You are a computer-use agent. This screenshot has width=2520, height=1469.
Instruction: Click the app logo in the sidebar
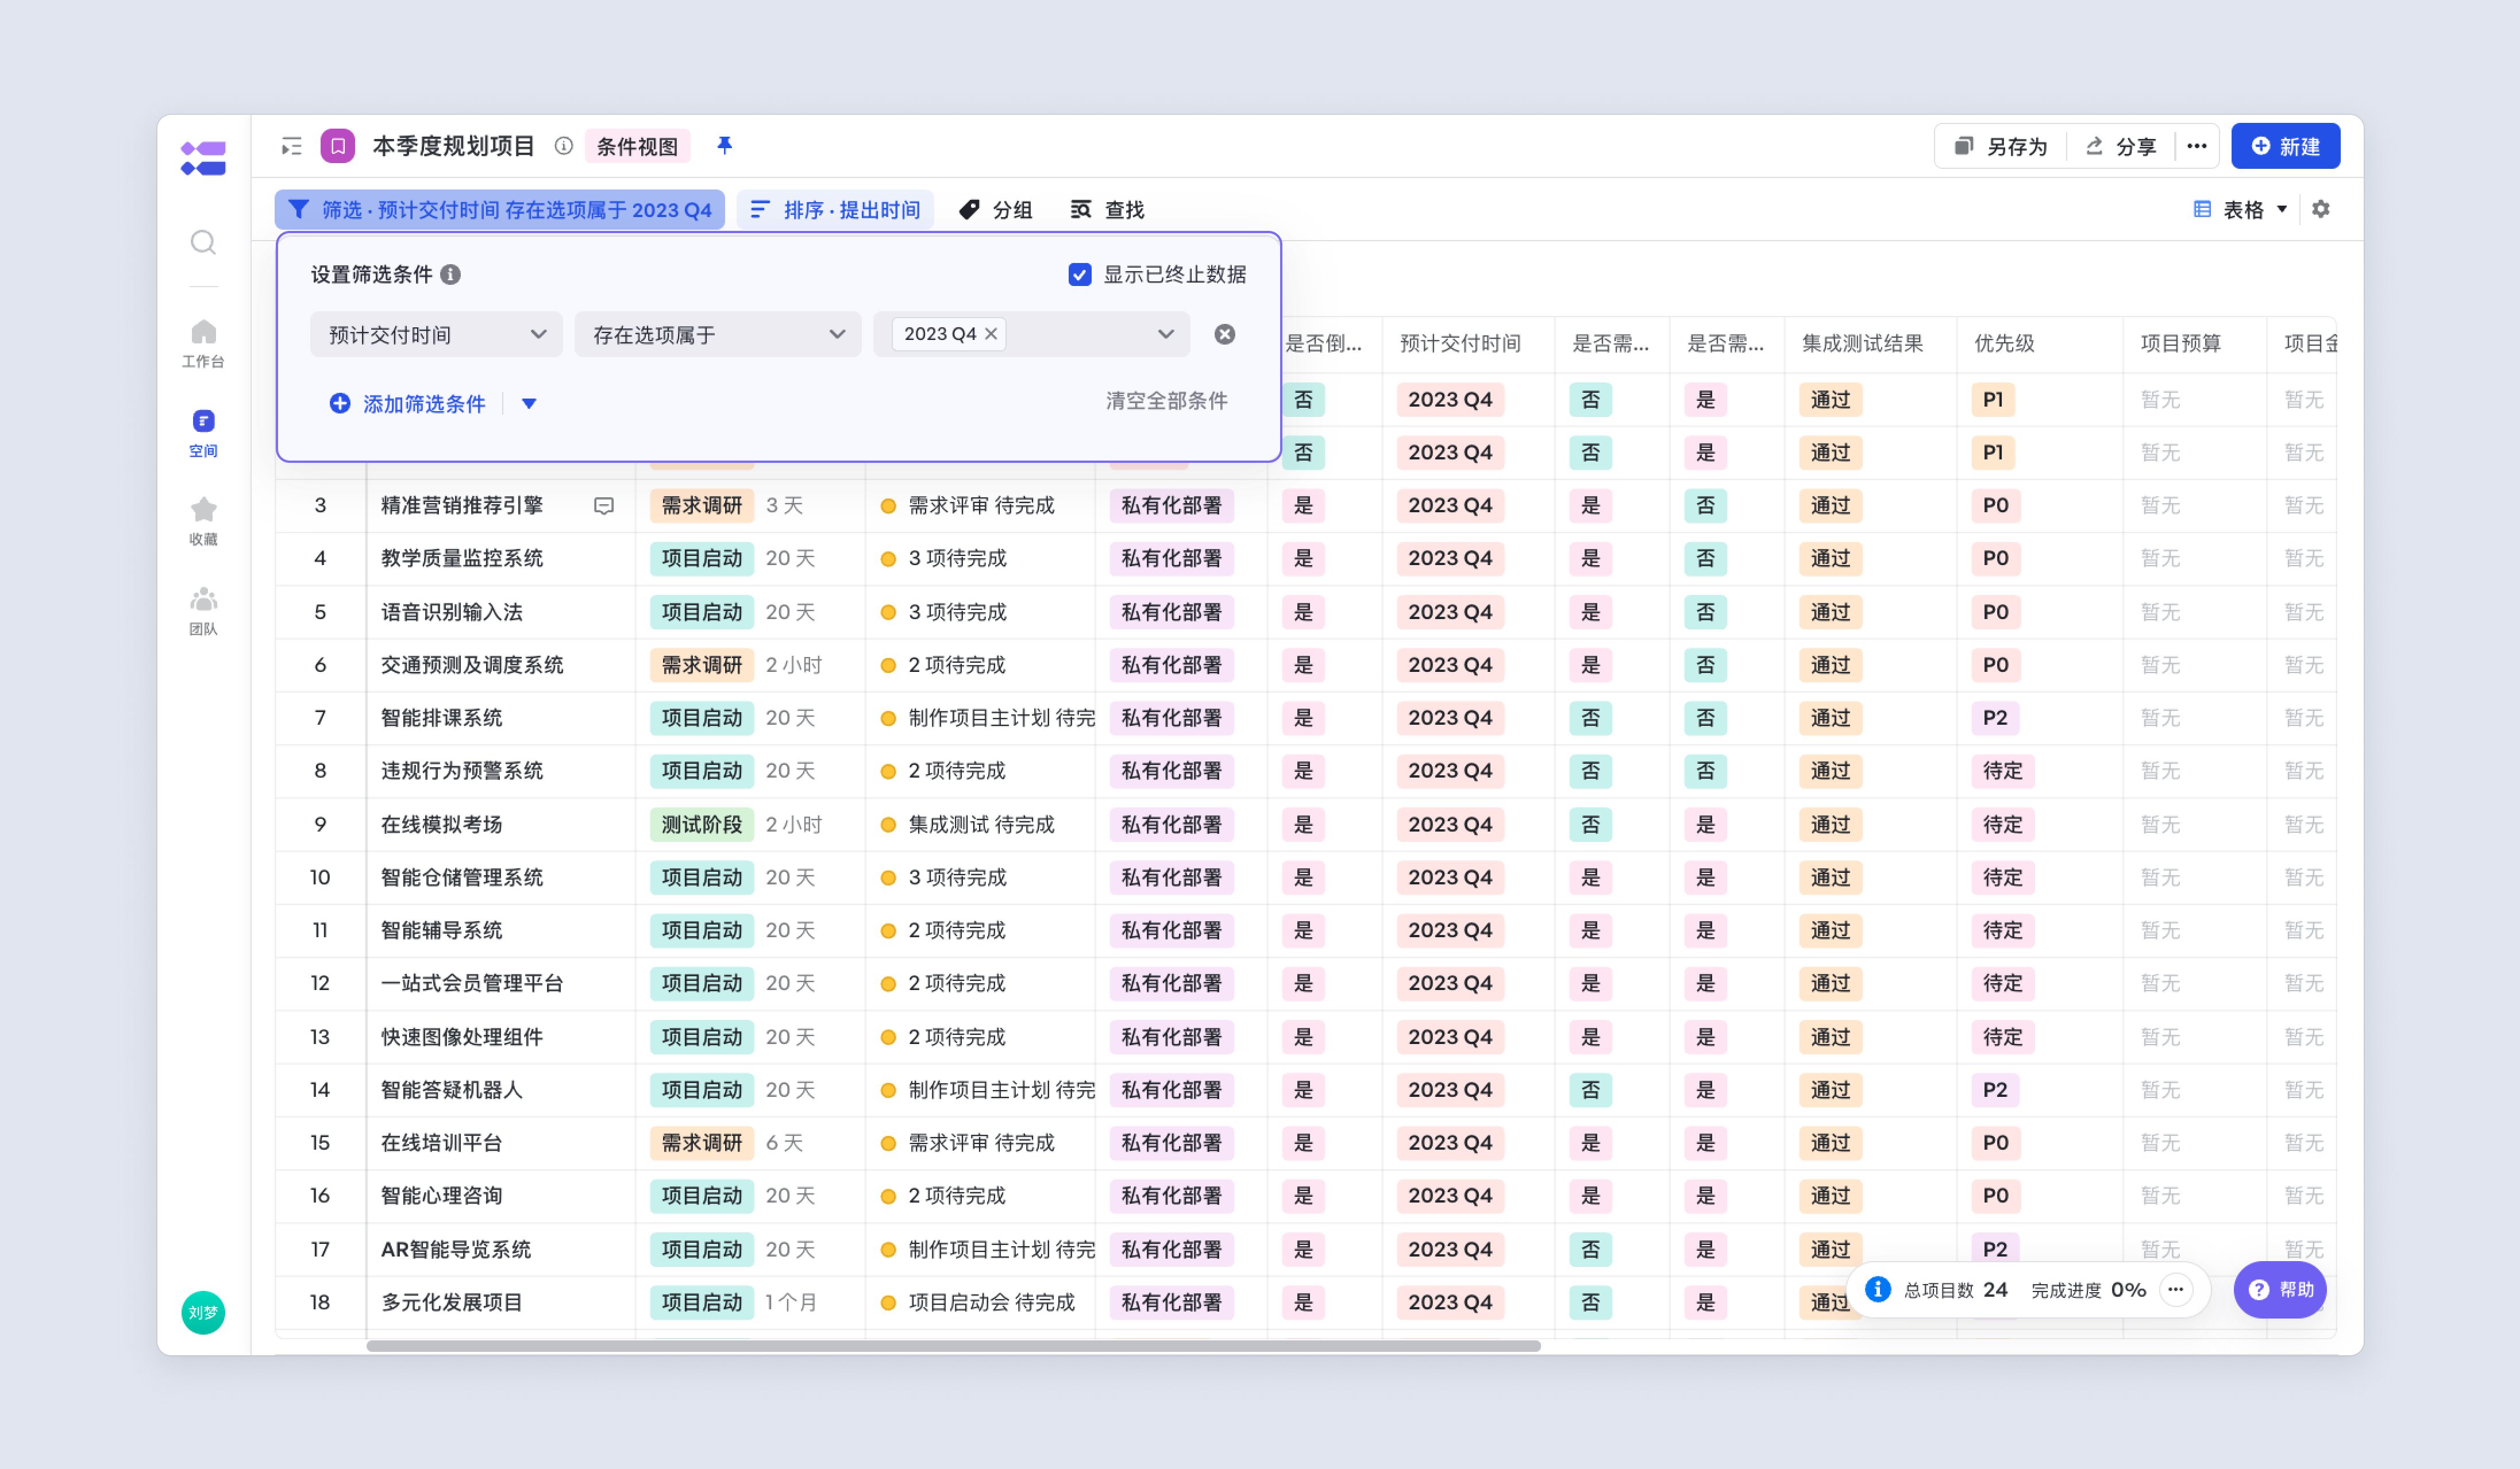coord(203,158)
